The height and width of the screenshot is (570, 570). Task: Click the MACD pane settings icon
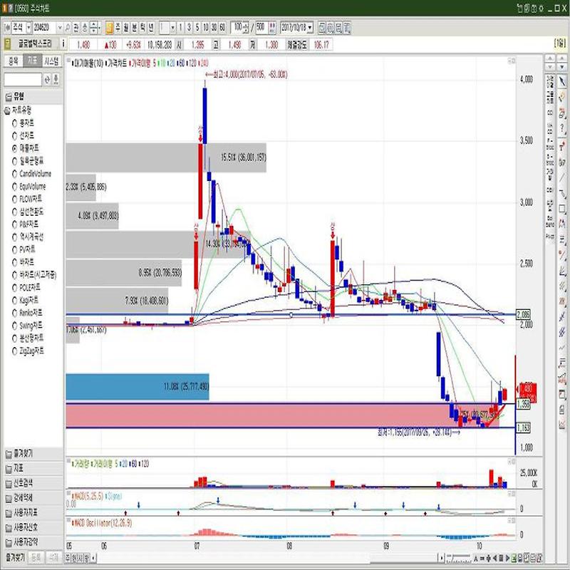click(x=512, y=494)
